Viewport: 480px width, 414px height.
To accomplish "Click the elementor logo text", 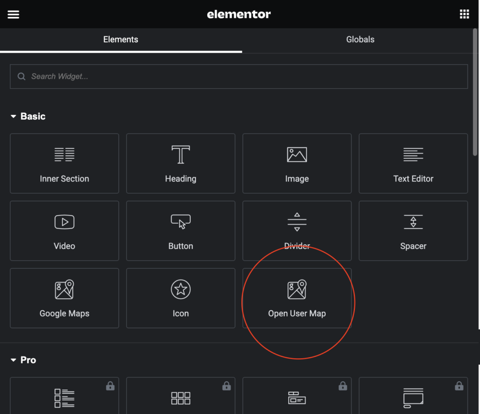I will click(x=239, y=14).
